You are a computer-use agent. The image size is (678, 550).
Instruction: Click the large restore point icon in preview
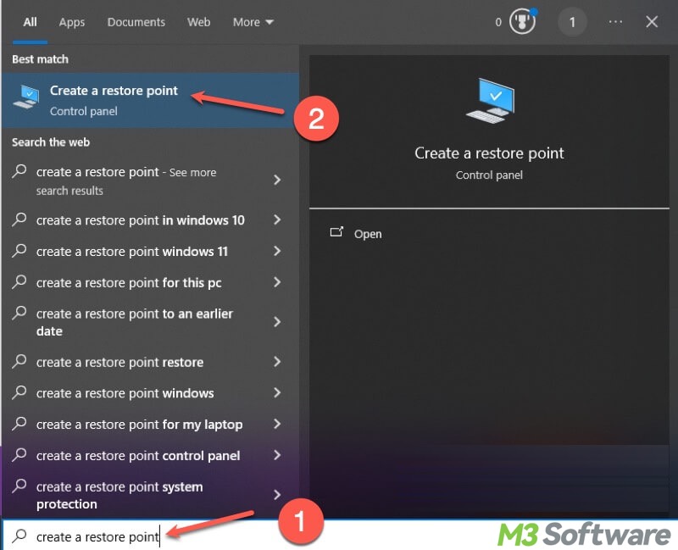[x=489, y=101]
